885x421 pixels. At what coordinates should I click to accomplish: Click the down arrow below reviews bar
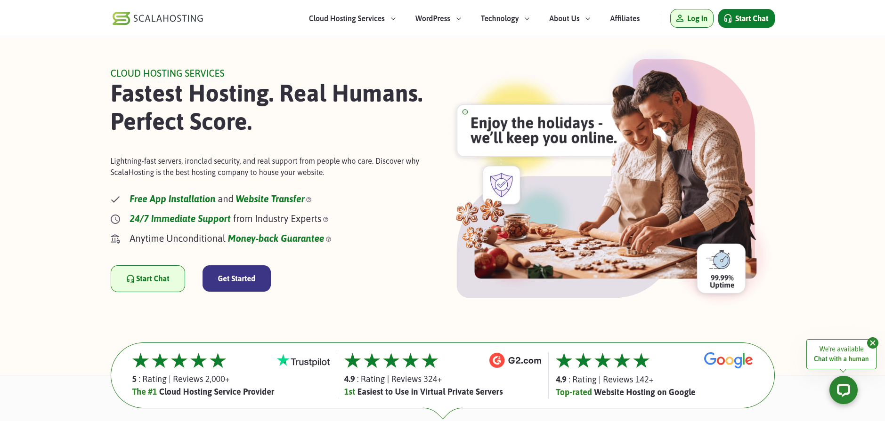coord(443,413)
